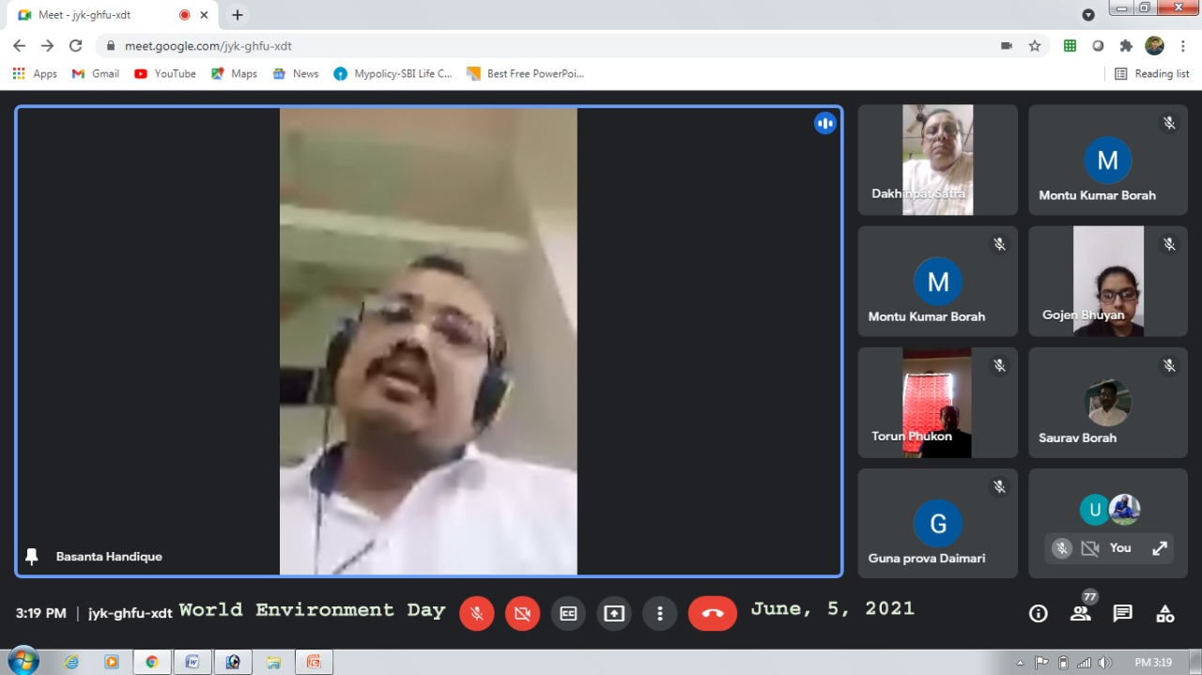The image size is (1202, 675).
Task: Switch to Word in taskbar
Action: click(x=193, y=662)
